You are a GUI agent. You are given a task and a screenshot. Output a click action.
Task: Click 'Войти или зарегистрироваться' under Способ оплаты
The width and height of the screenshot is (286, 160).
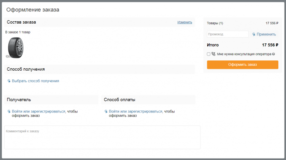[136, 111]
